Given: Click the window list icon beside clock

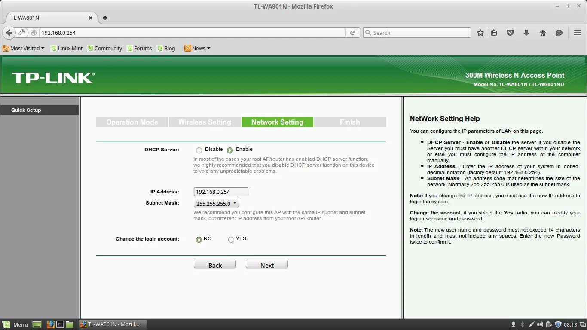Looking at the screenshot, I should tap(583, 324).
